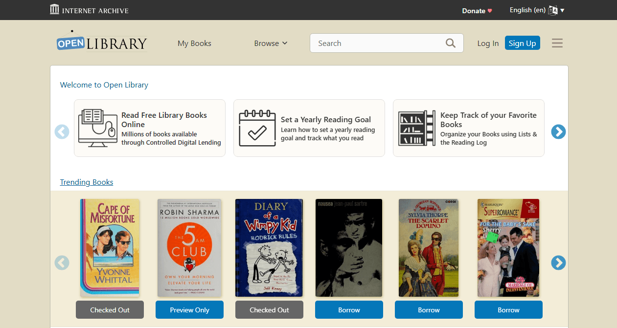Click the language translate icon
Image resolution: width=617 pixels, height=328 pixels.
[553, 10]
